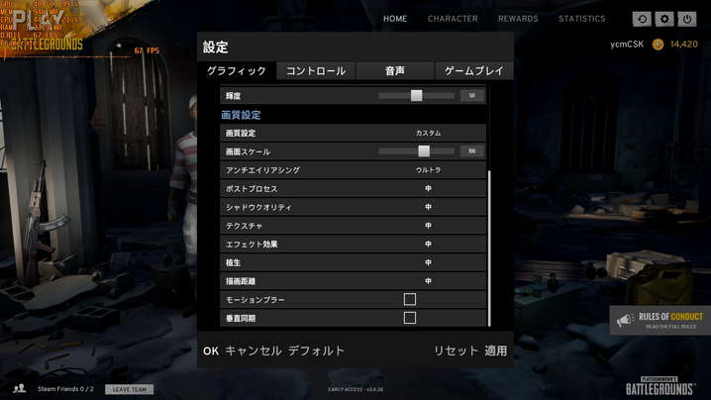Switch to the コントロール tab
Image resolution: width=711 pixels, height=400 pixels.
click(x=316, y=70)
